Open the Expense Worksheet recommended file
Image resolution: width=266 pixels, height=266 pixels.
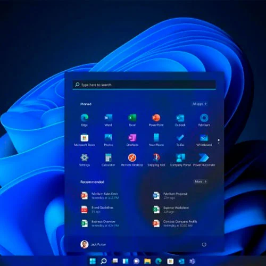tap(171, 210)
